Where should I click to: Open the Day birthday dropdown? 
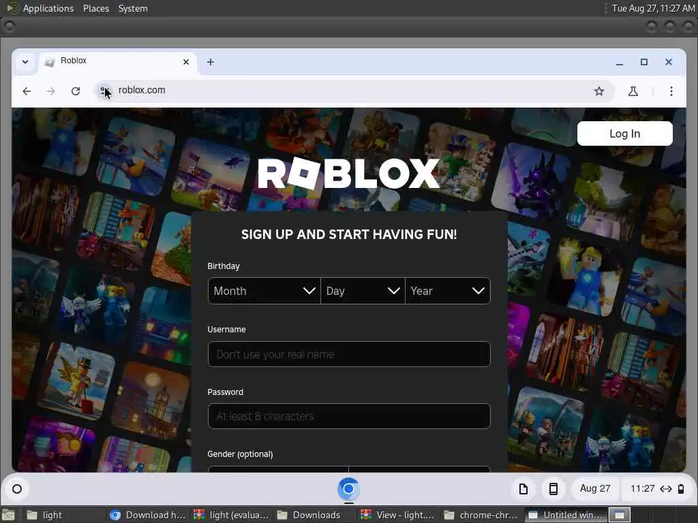(363, 291)
